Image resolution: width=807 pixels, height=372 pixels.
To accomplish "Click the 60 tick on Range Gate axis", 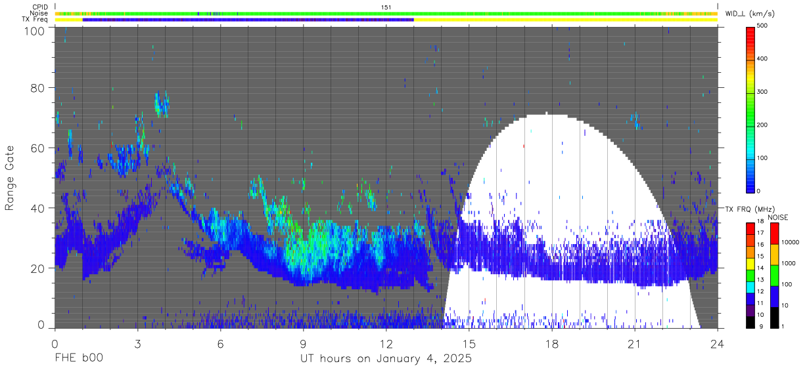I will pyautogui.click(x=39, y=148).
